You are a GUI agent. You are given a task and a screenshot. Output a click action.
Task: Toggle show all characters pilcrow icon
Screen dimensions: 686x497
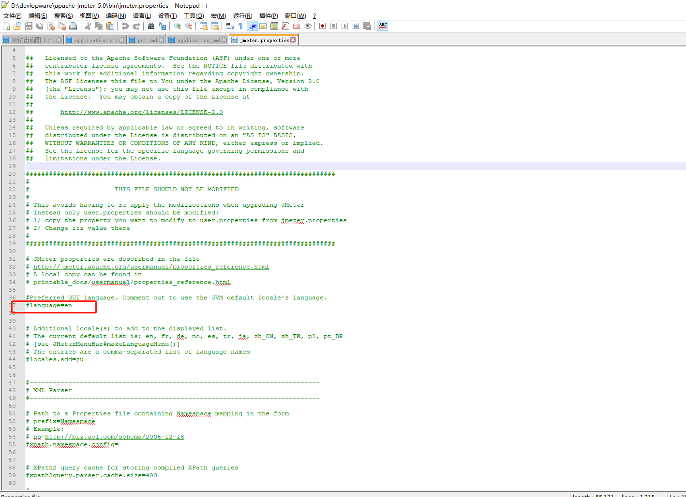point(241,26)
